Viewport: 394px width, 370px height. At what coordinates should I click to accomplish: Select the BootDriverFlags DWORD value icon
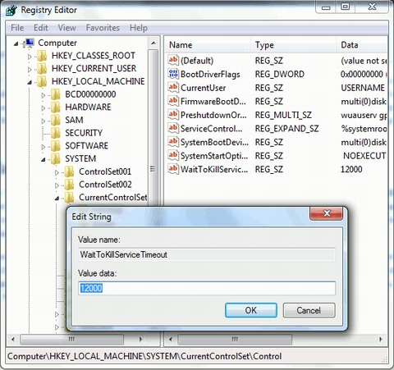pyautogui.click(x=173, y=74)
